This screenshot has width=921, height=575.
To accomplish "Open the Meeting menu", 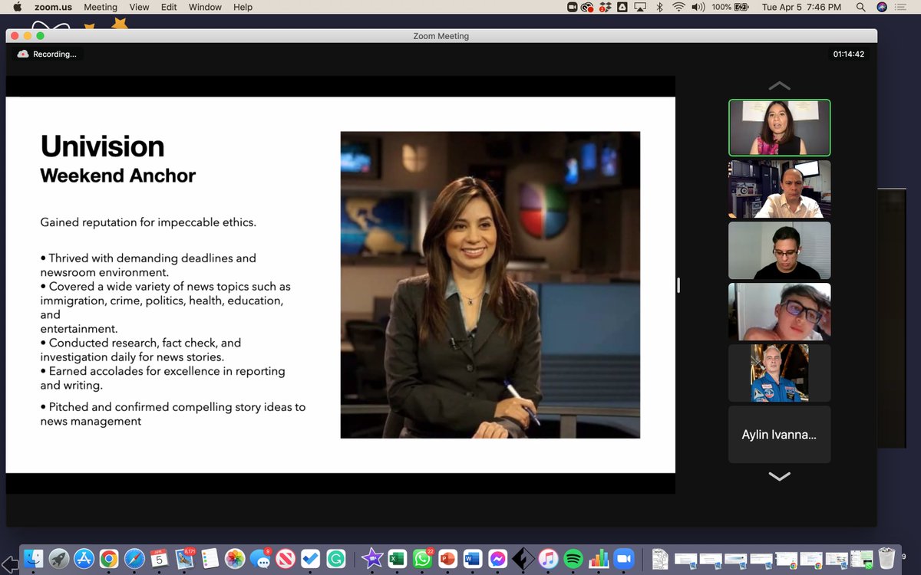I will point(101,7).
